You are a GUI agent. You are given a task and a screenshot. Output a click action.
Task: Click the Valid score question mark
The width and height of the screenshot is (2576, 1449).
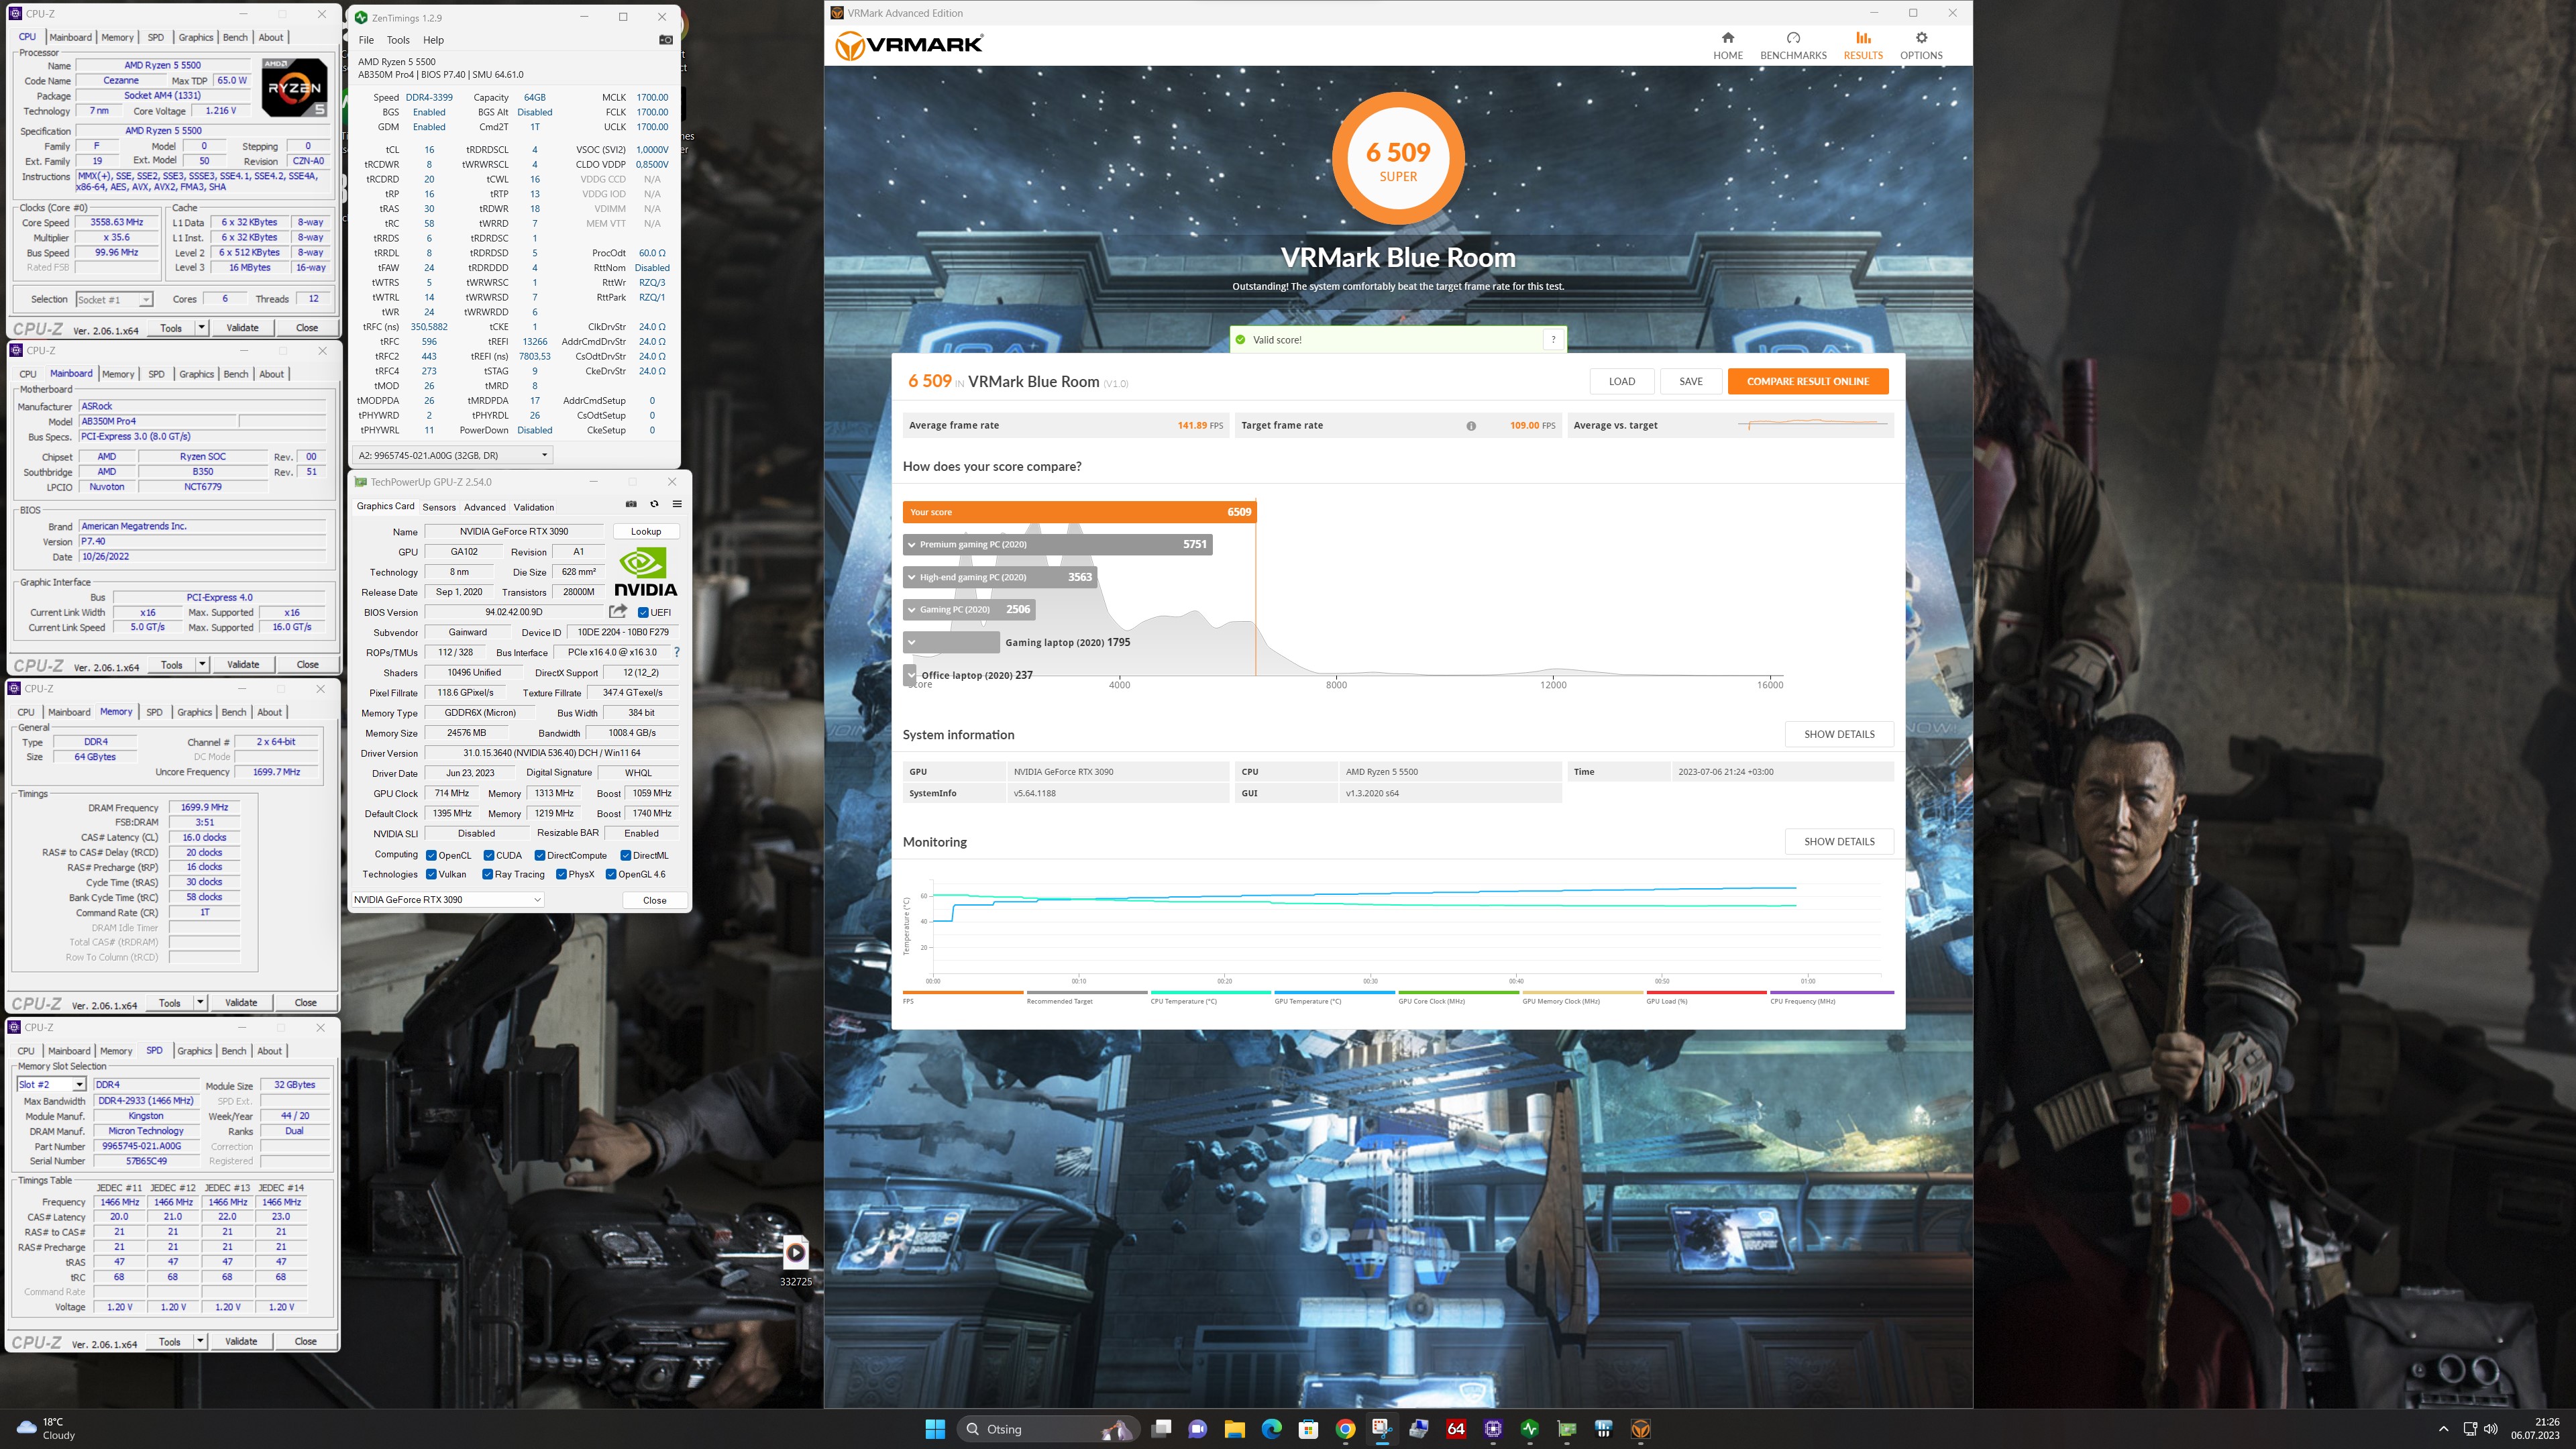click(x=1553, y=340)
